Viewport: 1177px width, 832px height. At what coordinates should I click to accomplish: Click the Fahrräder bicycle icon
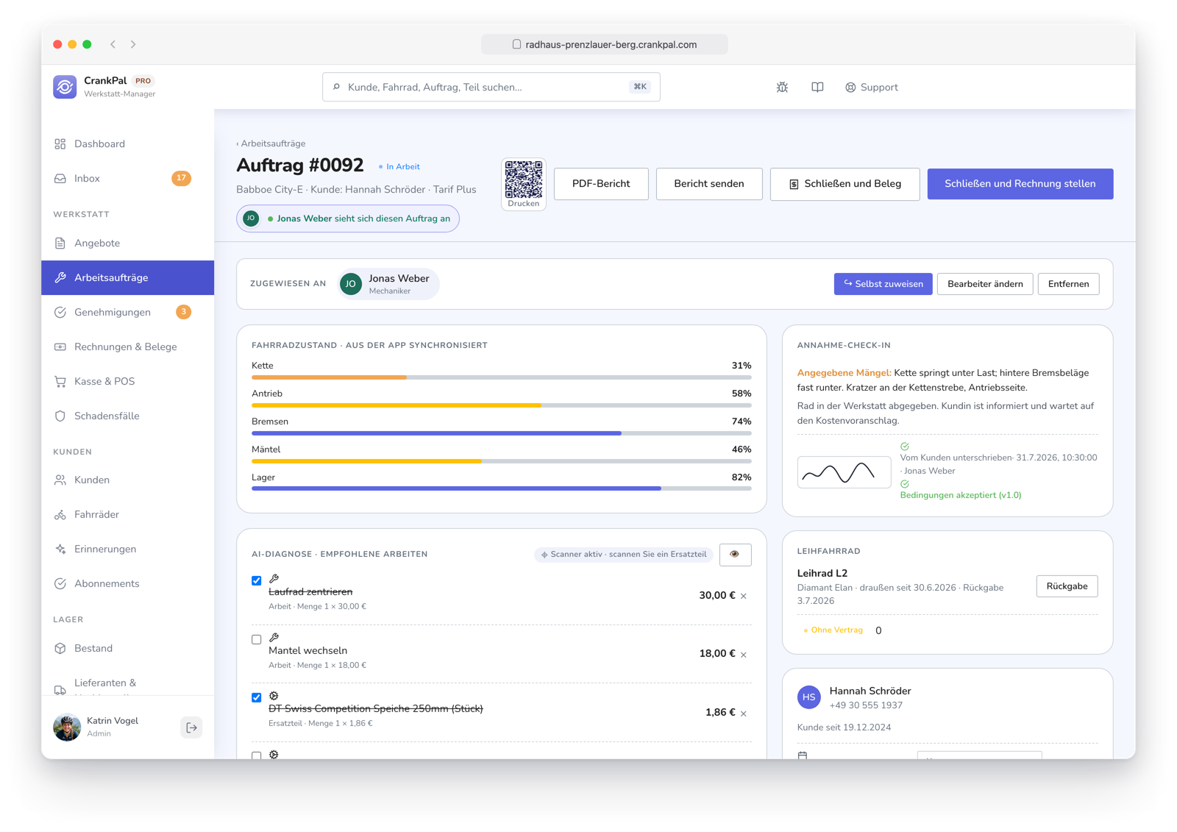(60, 514)
